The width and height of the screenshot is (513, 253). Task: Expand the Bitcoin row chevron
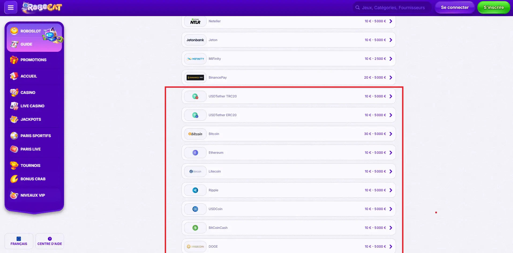(x=391, y=134)
